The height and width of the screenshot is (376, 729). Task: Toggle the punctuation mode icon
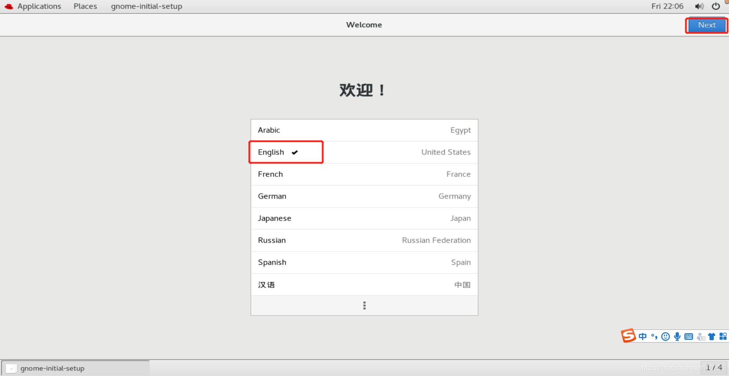pos(654,337)
